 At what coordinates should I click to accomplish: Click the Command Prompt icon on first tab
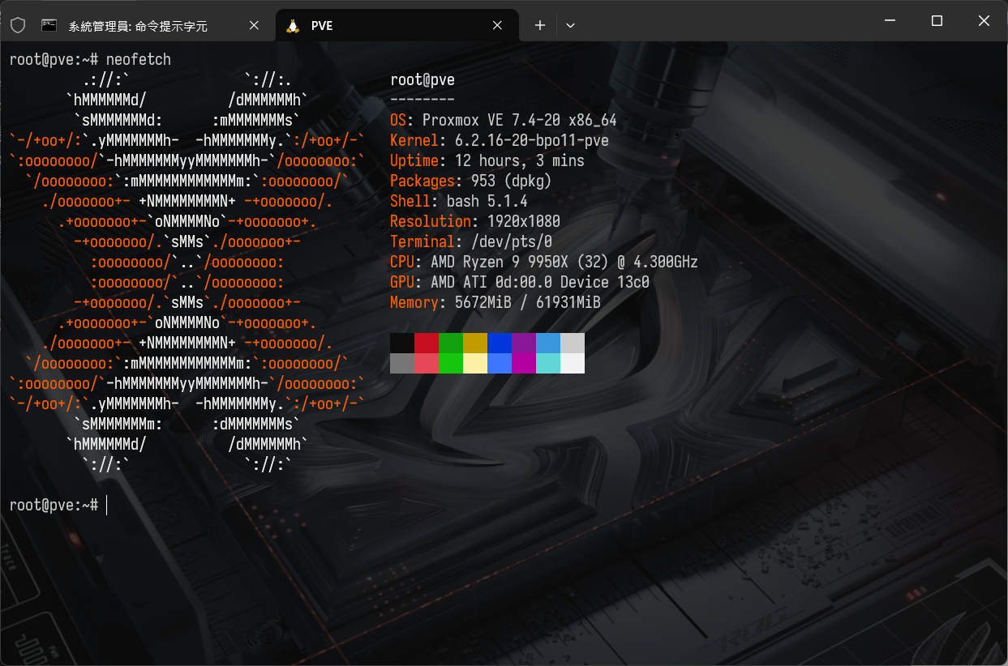pos(49,26)
